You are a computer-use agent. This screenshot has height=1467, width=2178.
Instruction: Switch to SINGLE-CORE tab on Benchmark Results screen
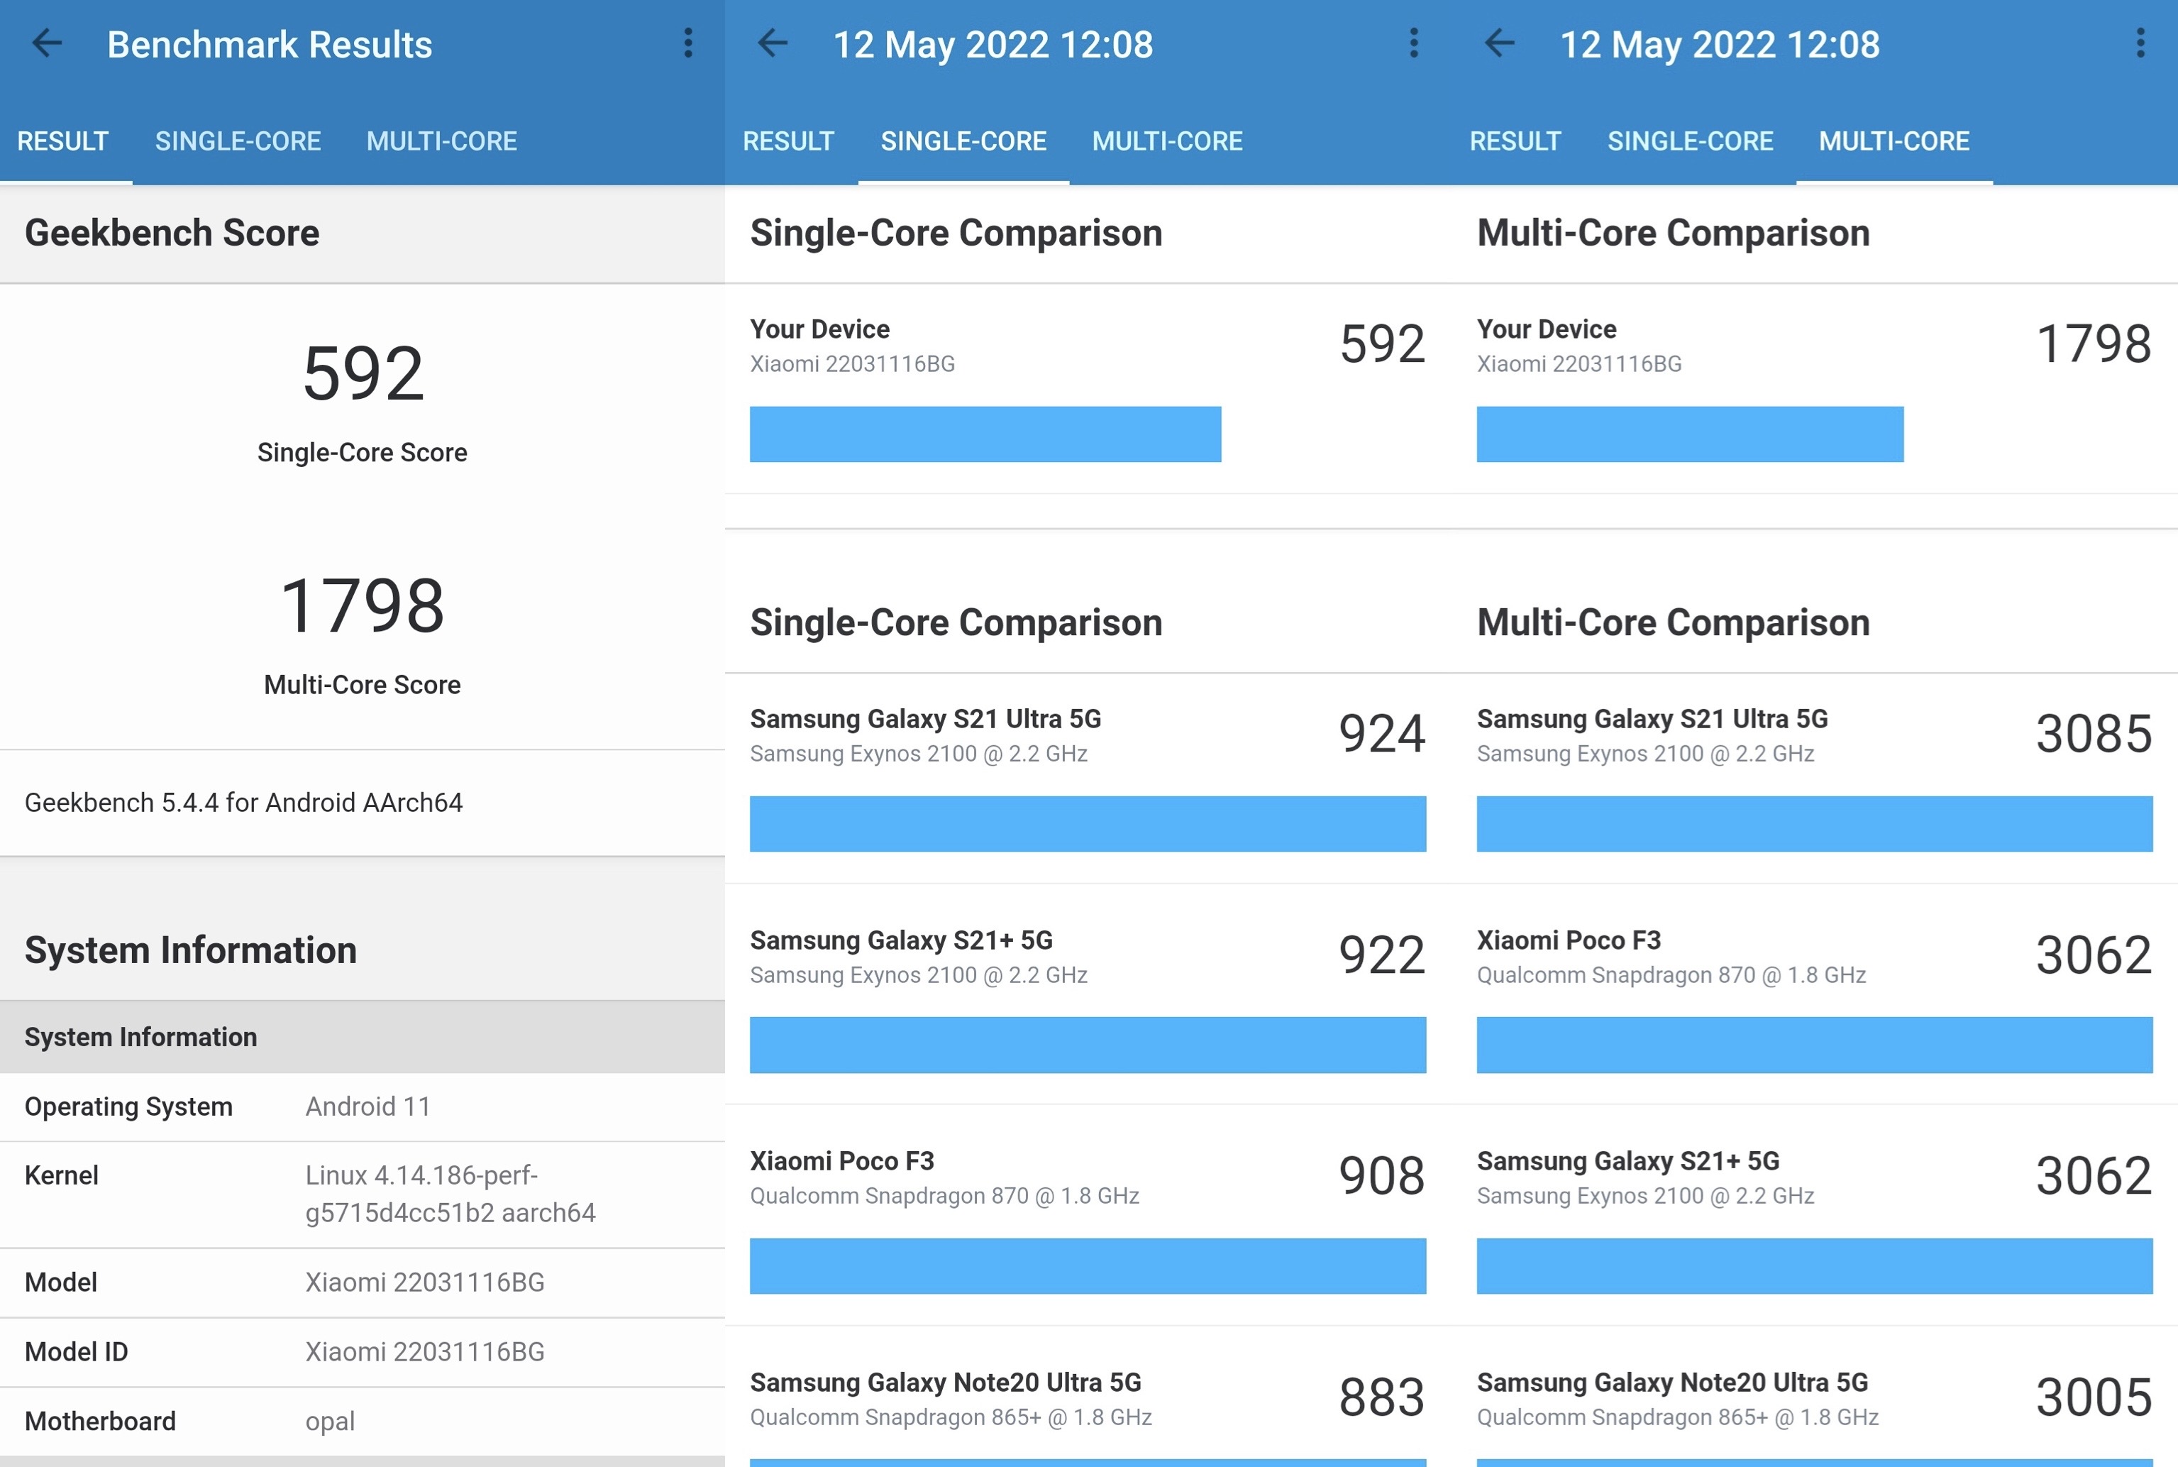tap(238, 141)
